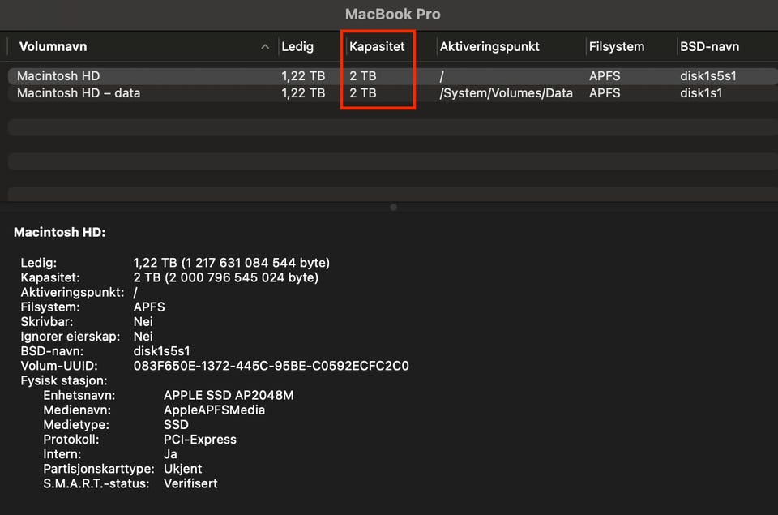Viewport: 778px width, 515px height.
Task: Click the AppleAPFSMedia media name value
Action: (x=214, y=410)
